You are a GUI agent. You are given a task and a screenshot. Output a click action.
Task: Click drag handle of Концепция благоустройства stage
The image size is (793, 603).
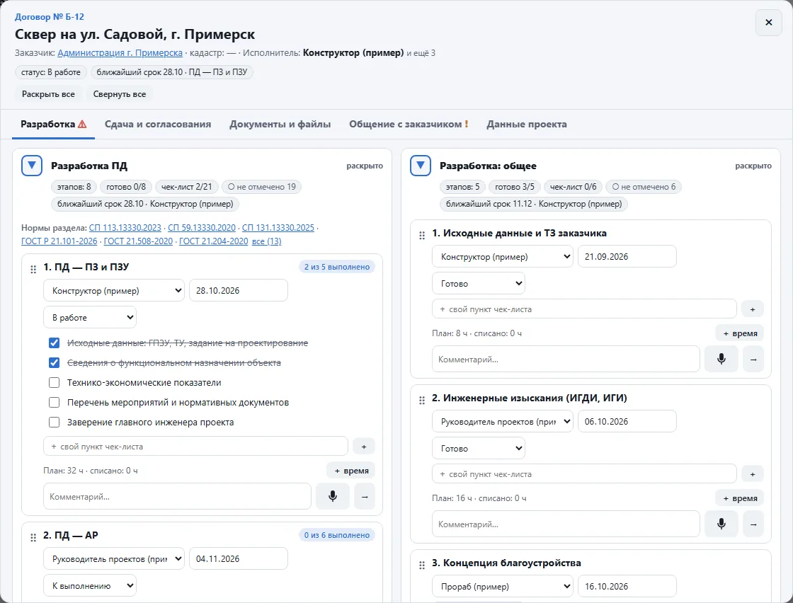coord(422,565)
